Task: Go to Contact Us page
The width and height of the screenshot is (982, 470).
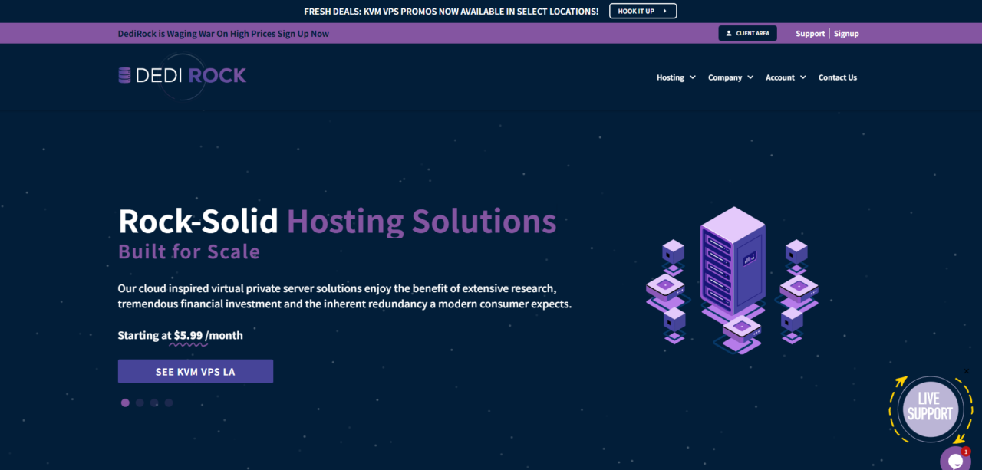Action: [837, 77]
